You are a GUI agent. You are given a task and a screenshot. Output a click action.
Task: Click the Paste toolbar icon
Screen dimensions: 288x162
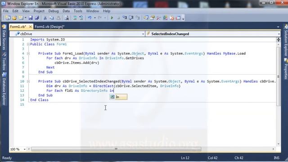tap(58, 18)
